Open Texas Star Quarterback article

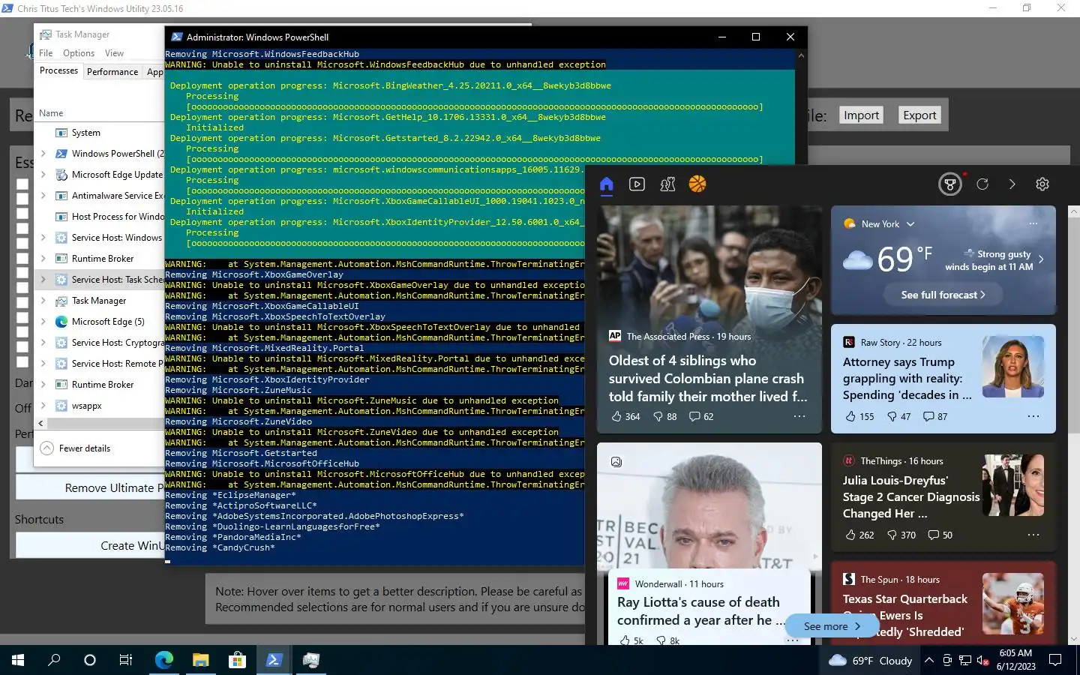(x=905, y=615)
